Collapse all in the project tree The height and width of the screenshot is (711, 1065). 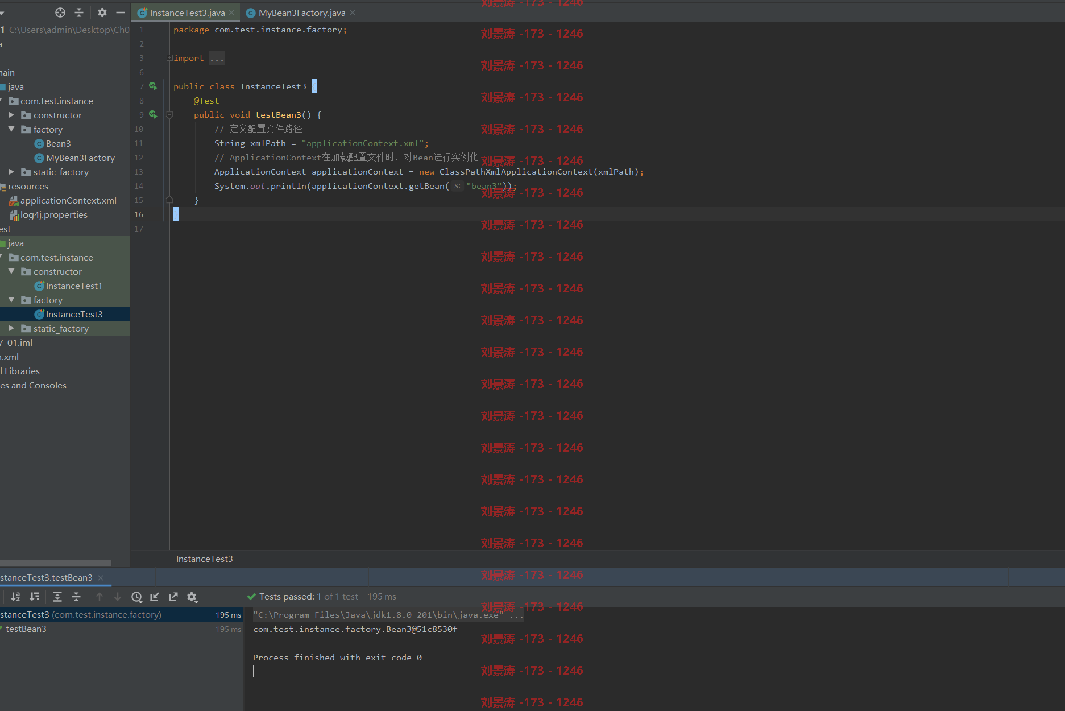79,13
